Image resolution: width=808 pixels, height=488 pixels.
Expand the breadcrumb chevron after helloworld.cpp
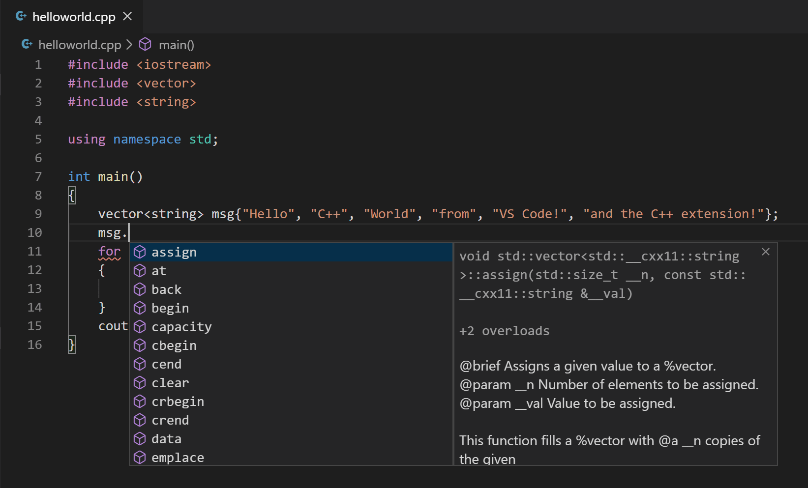pos(130,44)
